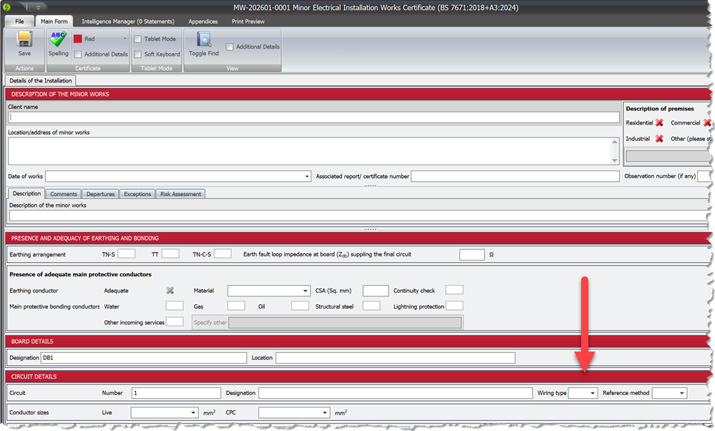Enable Tablet Mode
The height and width of the screenshot is (431, 715).
point(136,39)
